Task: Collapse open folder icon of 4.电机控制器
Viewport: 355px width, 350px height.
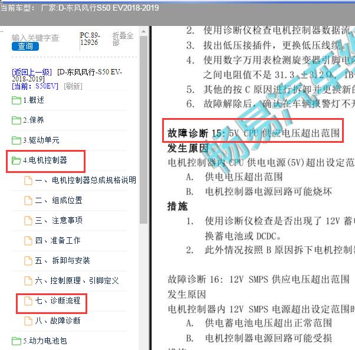Action: click(17, 161)
